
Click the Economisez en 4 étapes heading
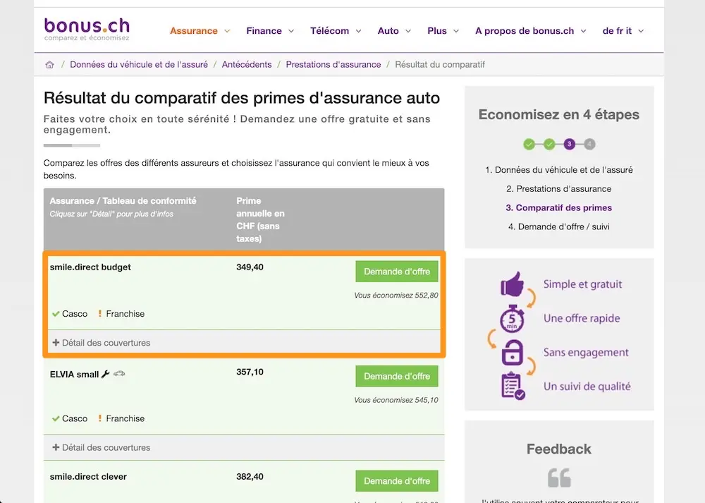pos(559,115)
